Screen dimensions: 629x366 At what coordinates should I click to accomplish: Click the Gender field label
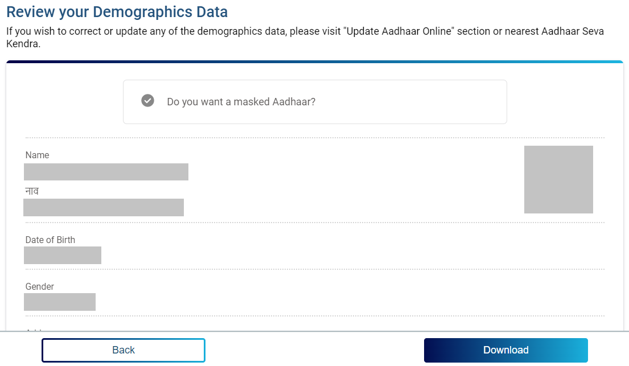pos(40,286)
